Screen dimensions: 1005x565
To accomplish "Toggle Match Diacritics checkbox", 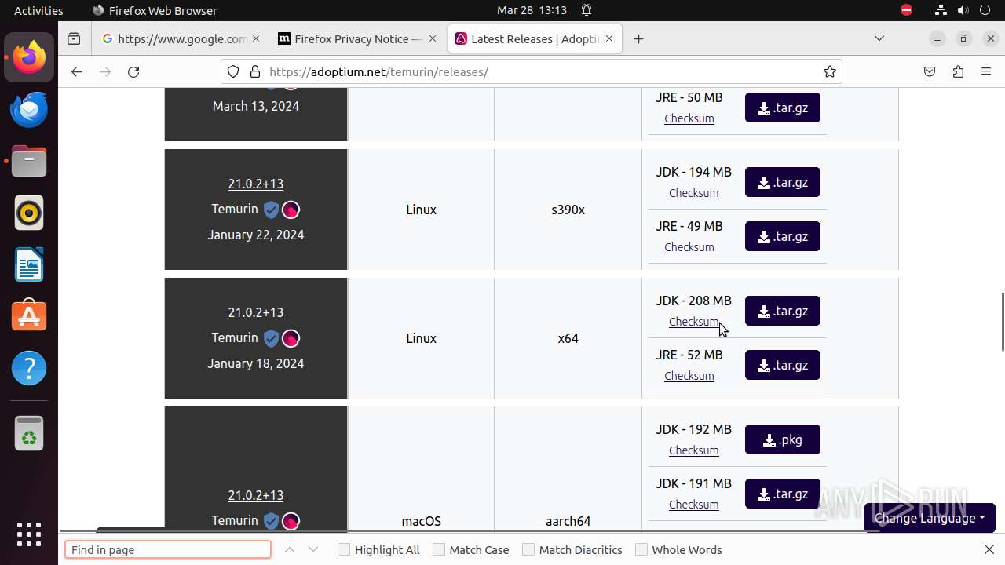I will coord(528,549).
